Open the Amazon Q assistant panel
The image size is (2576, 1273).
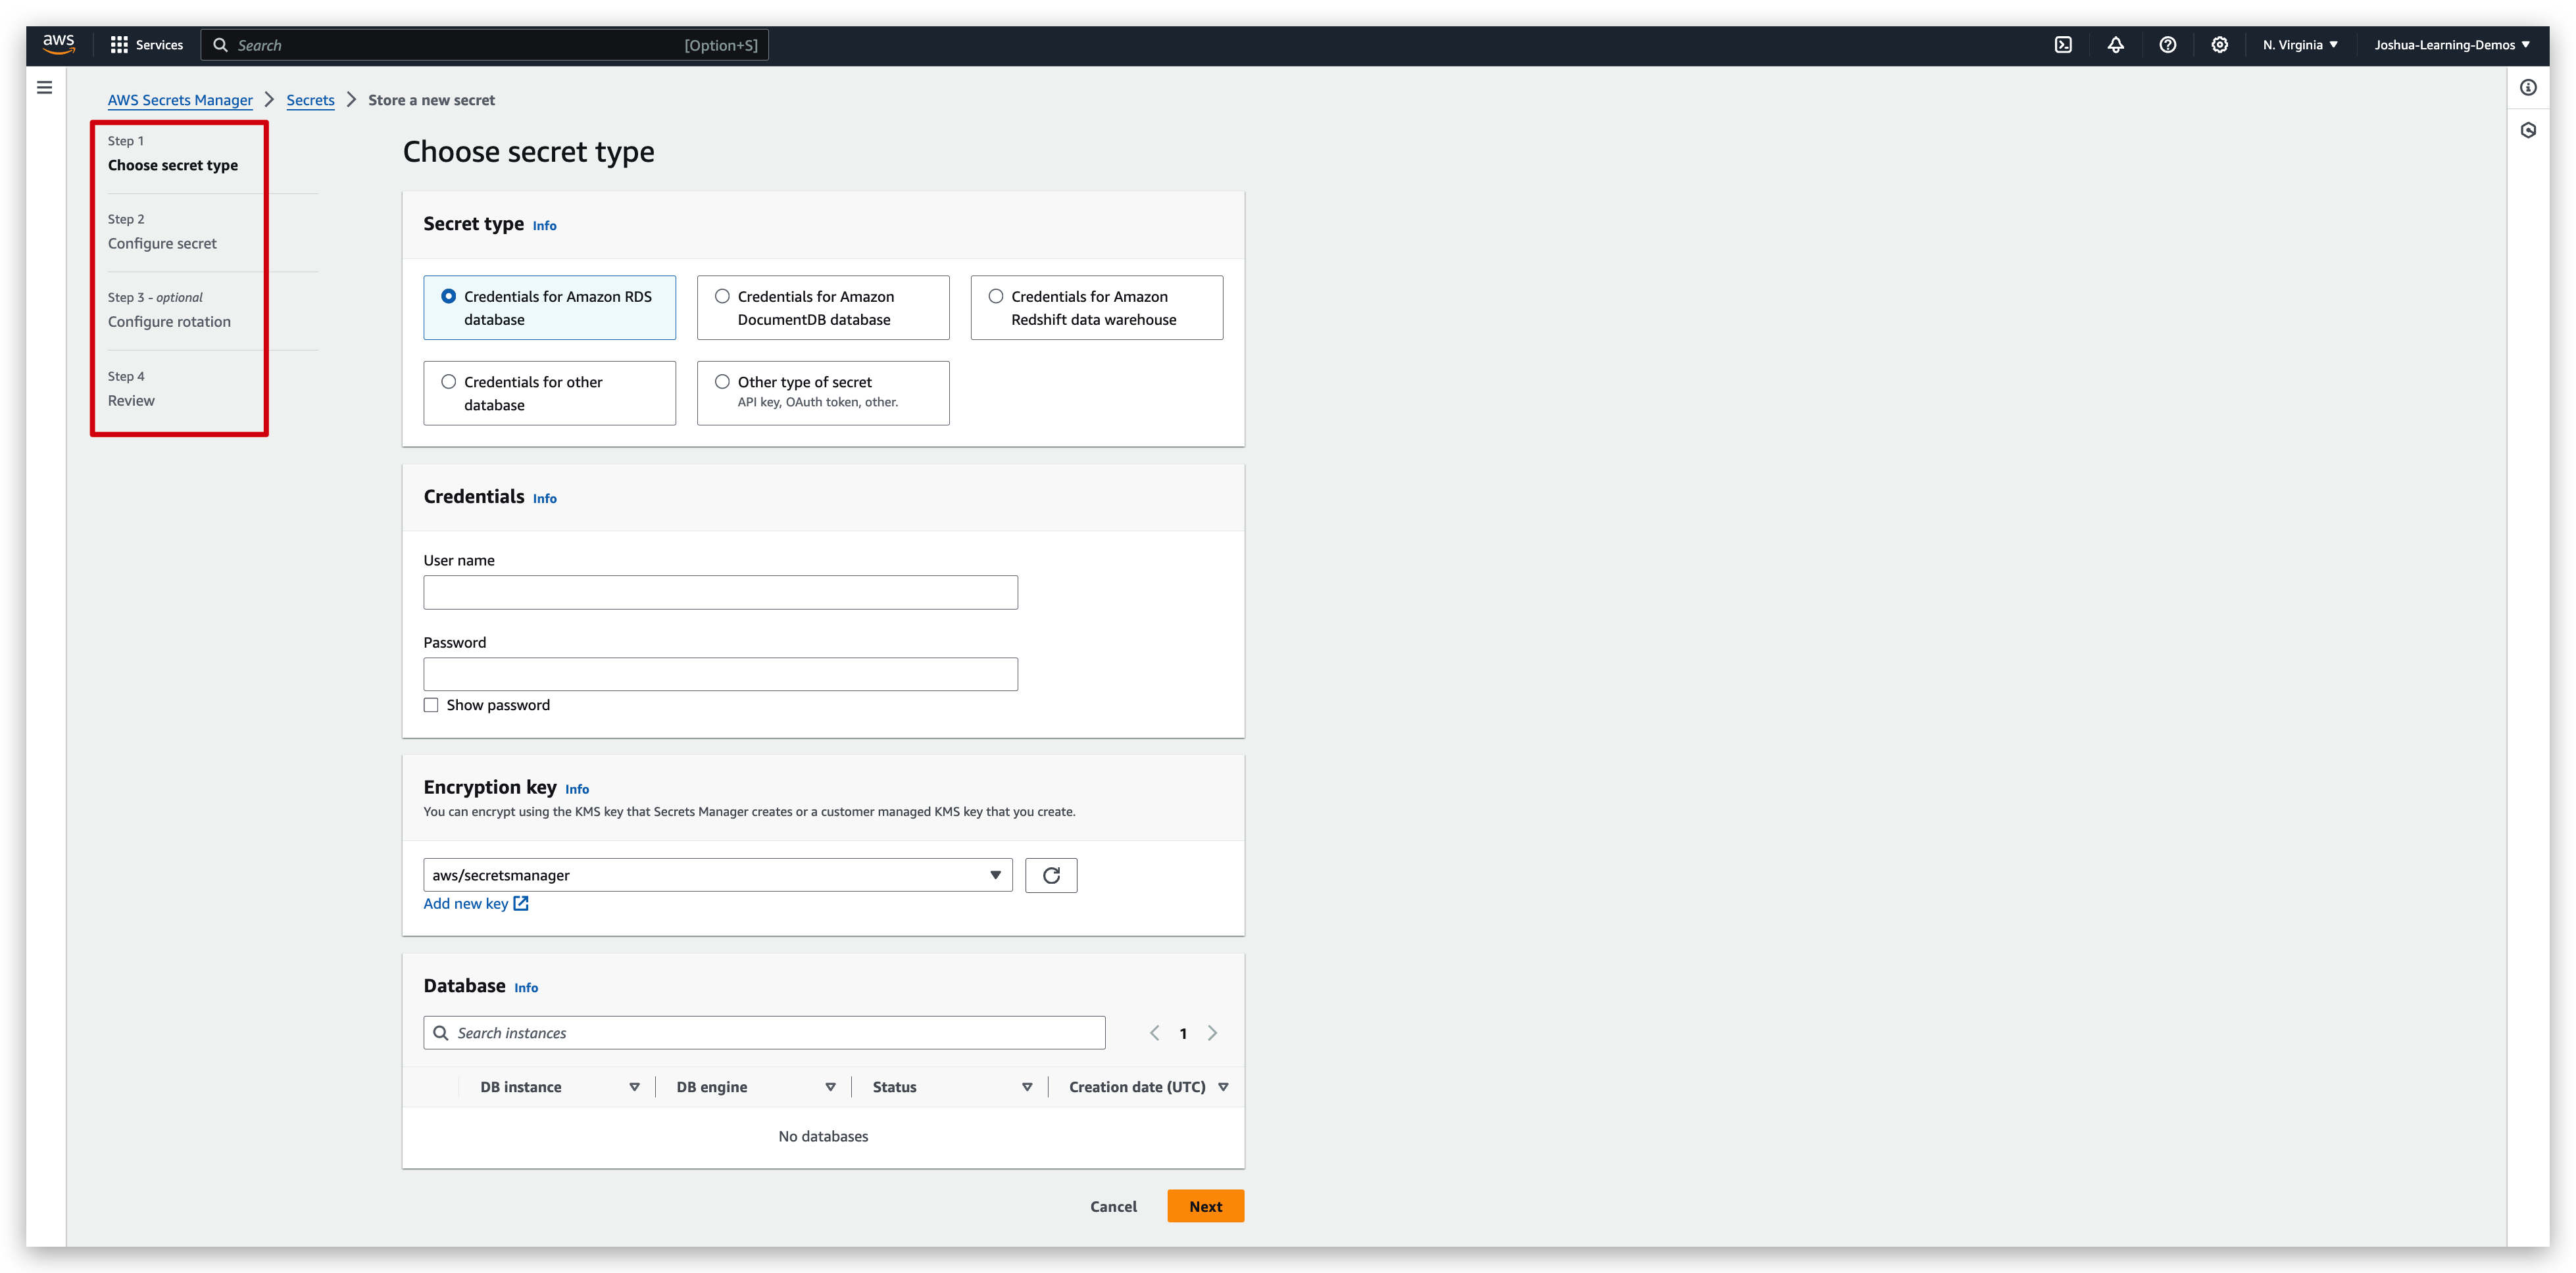pos(2529,130)
